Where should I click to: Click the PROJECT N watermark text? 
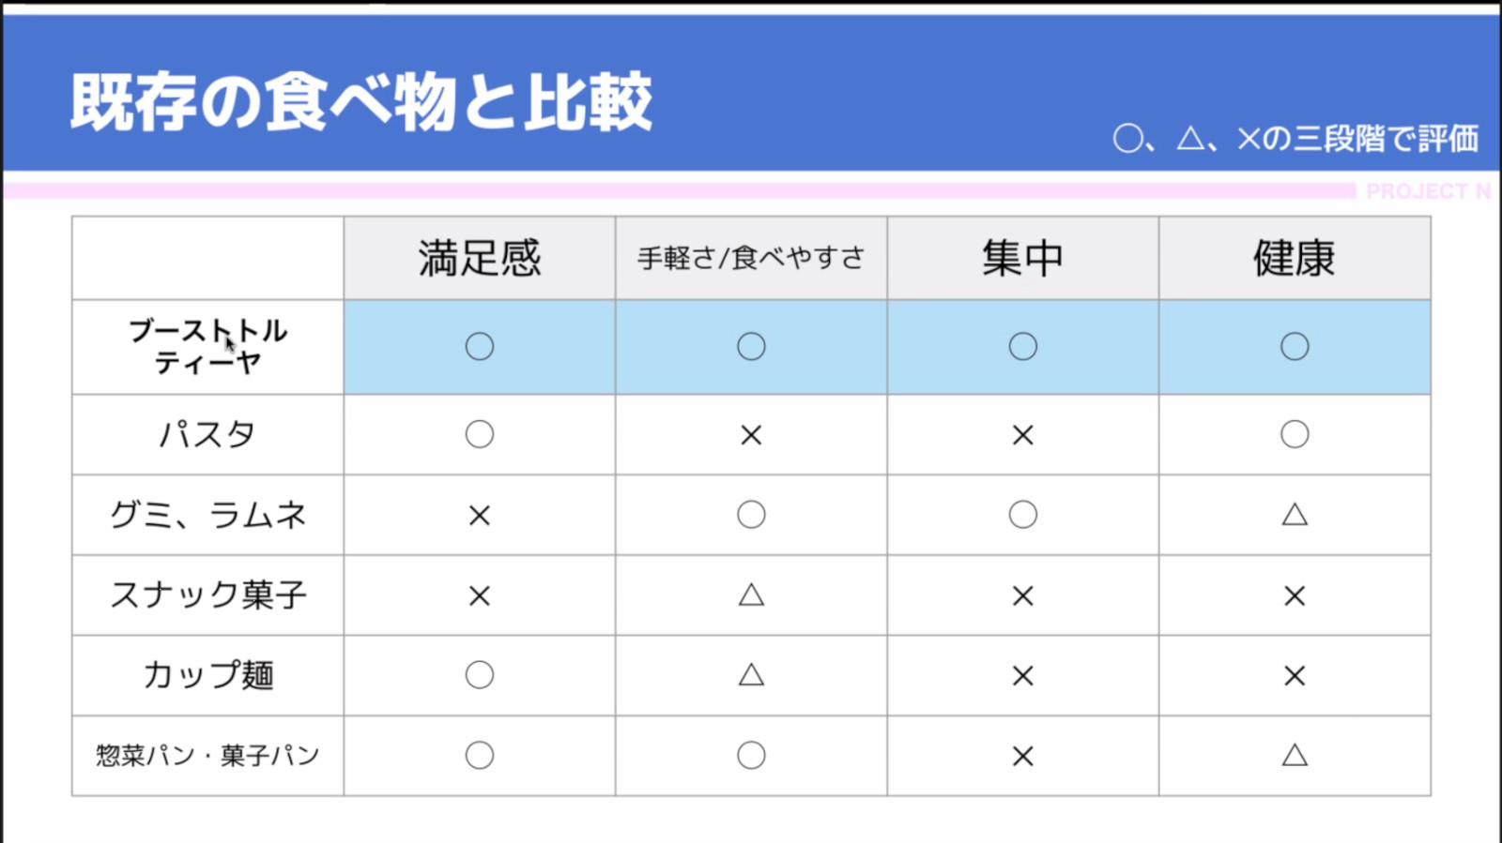click(x=1427, y=191)
